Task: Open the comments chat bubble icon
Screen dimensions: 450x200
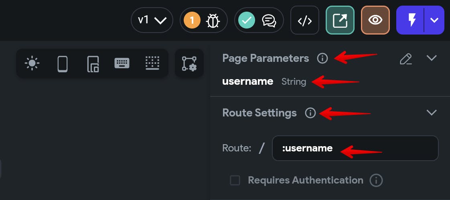Action: (269, 20)
